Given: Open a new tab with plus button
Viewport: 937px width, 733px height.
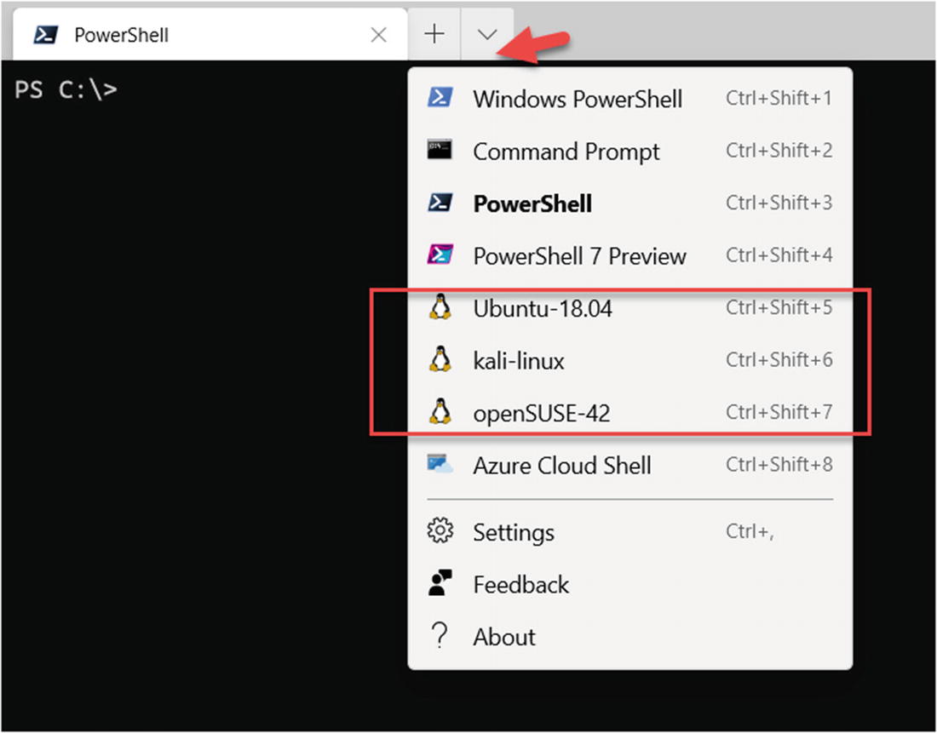Looking at the screenshot, I should pos(434,34).
